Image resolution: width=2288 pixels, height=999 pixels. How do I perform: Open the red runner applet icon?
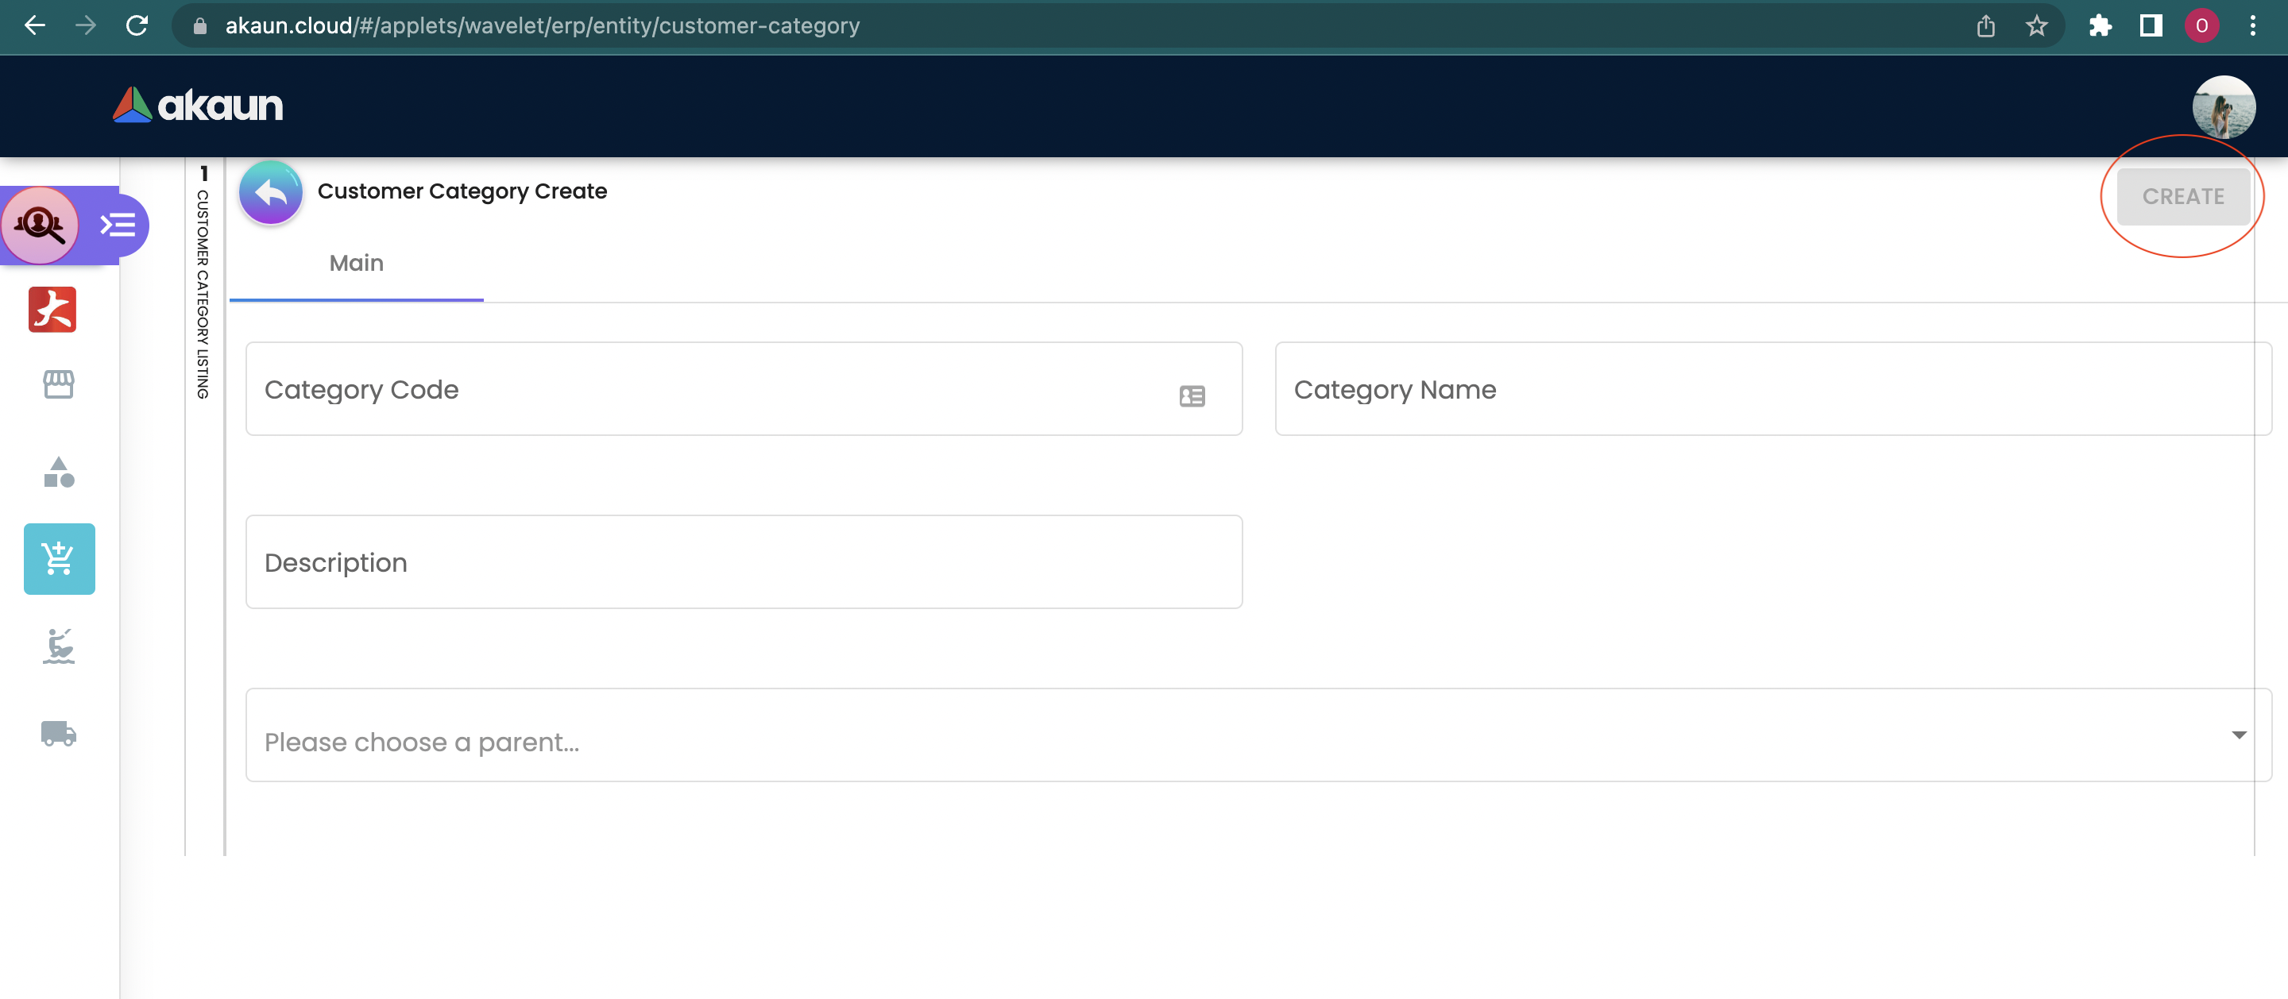52,309
